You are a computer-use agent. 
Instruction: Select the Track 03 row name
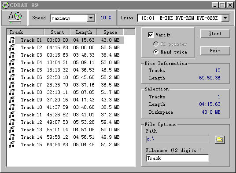[31, 55]
